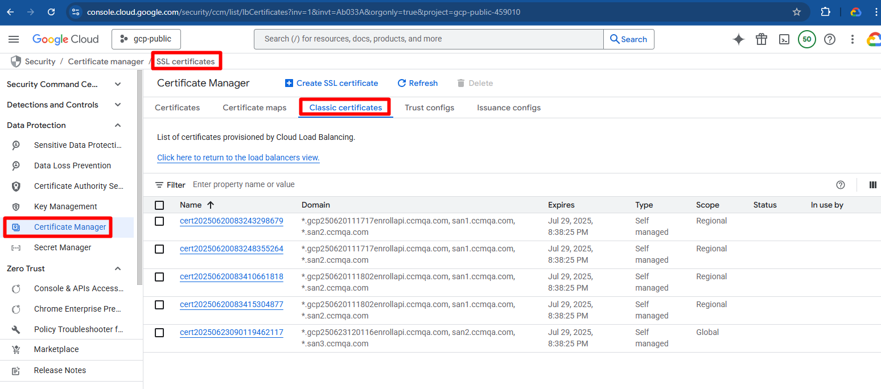Collapse the Data Protection section
The height and width of the screenshot is (389, 881).
[118, 125]
